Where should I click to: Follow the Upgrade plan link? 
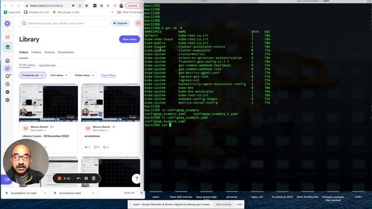pyautogui.click(x=47, y=66)
